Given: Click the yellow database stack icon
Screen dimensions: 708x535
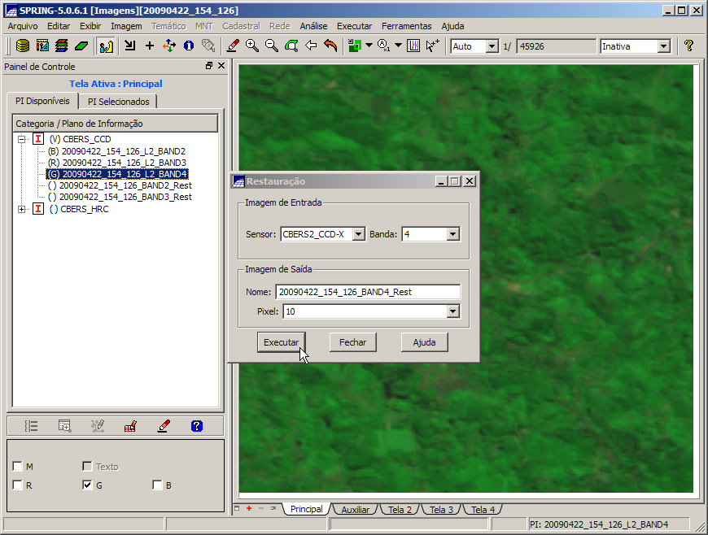Looking at the screenshot, I should click(23, 46).
